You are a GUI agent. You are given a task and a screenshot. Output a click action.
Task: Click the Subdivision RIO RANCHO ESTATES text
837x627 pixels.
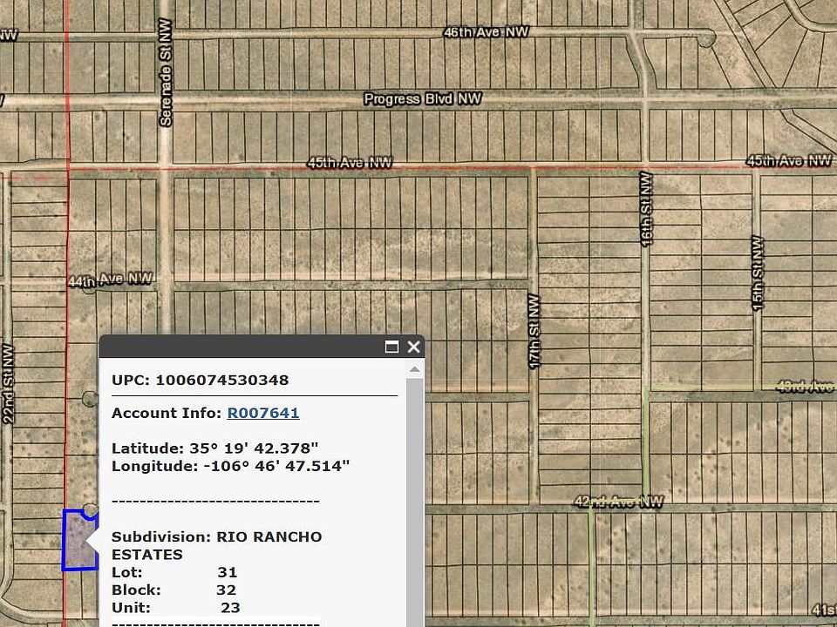click(216, 545)
